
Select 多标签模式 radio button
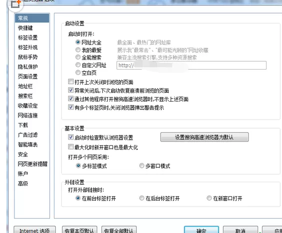[78, 166]
